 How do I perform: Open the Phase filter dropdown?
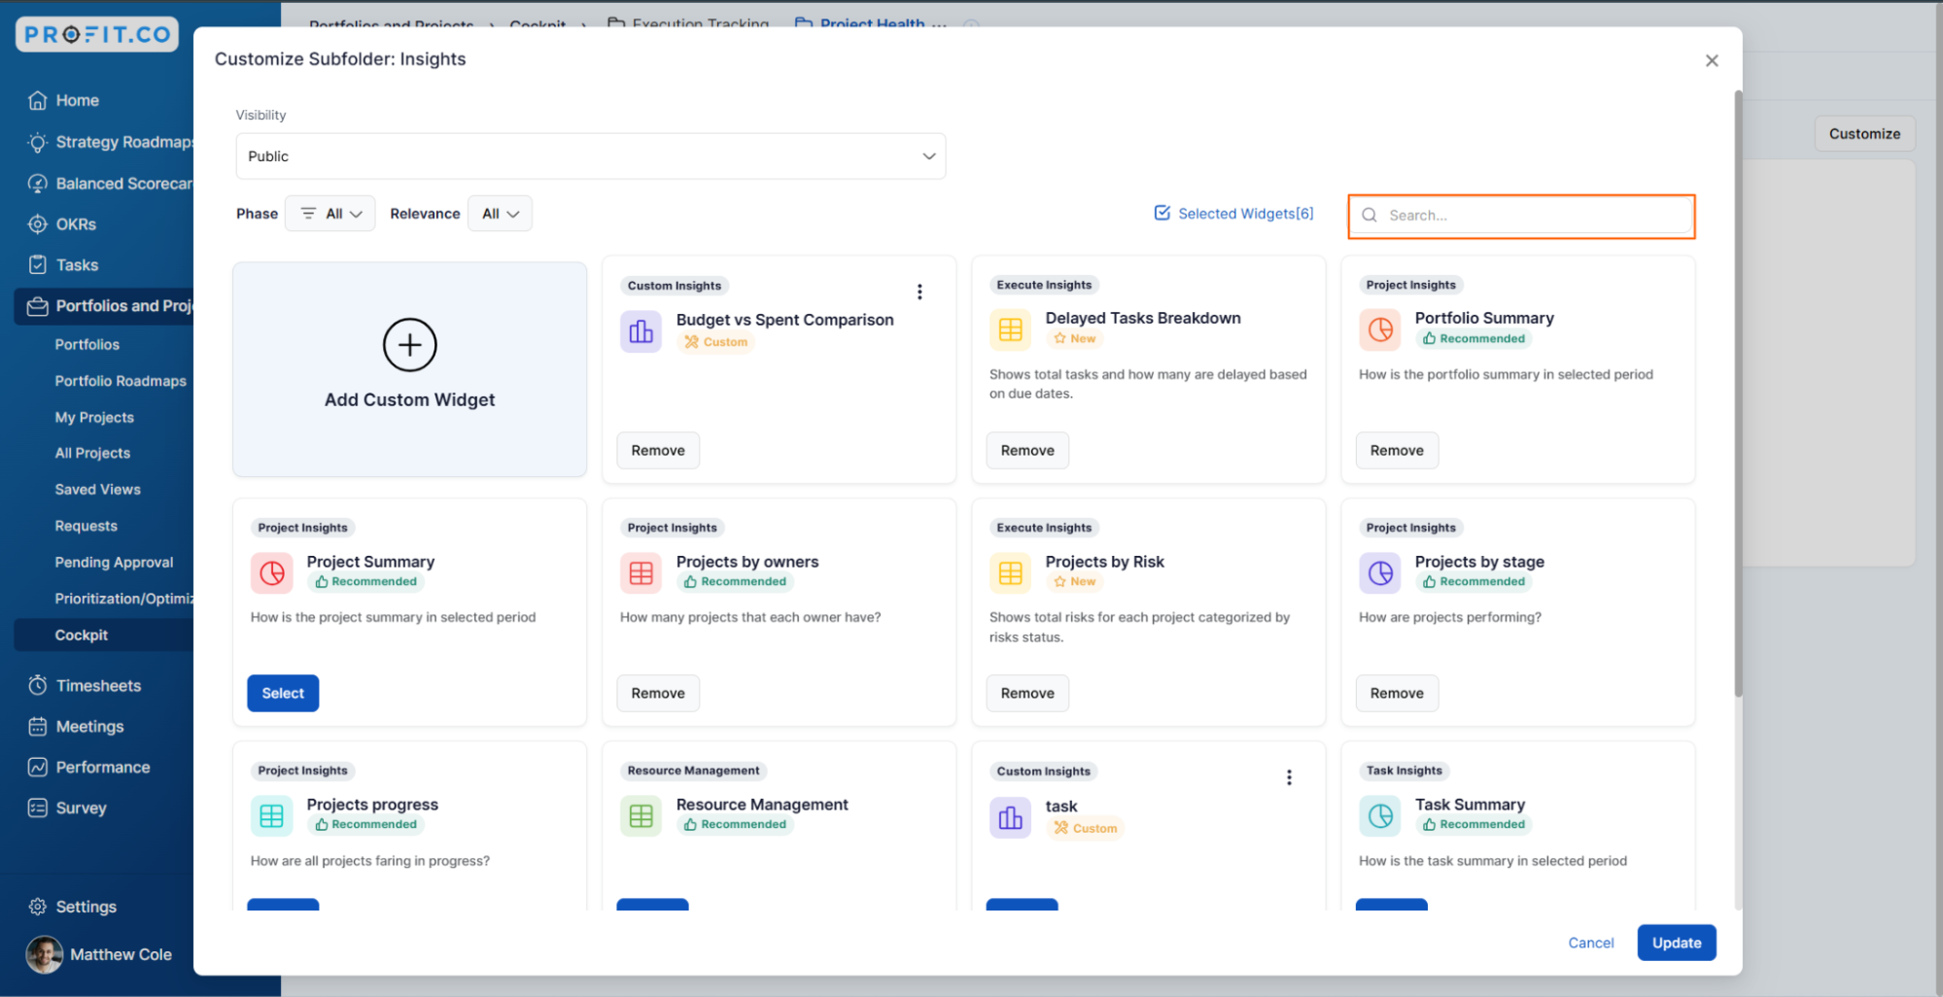[x=330, y=214]
